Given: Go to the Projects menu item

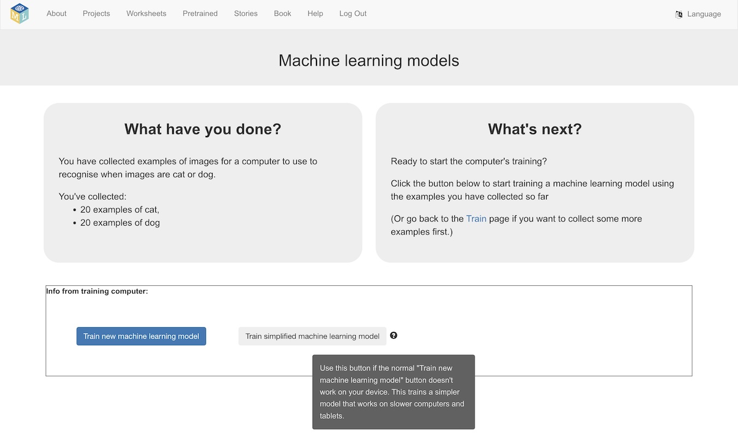Looking at the screenshot, I should [x=96, y=14].
